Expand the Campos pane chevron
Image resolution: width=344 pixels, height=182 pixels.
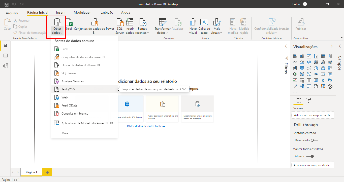pyautogui.click(x=340, y=46)
